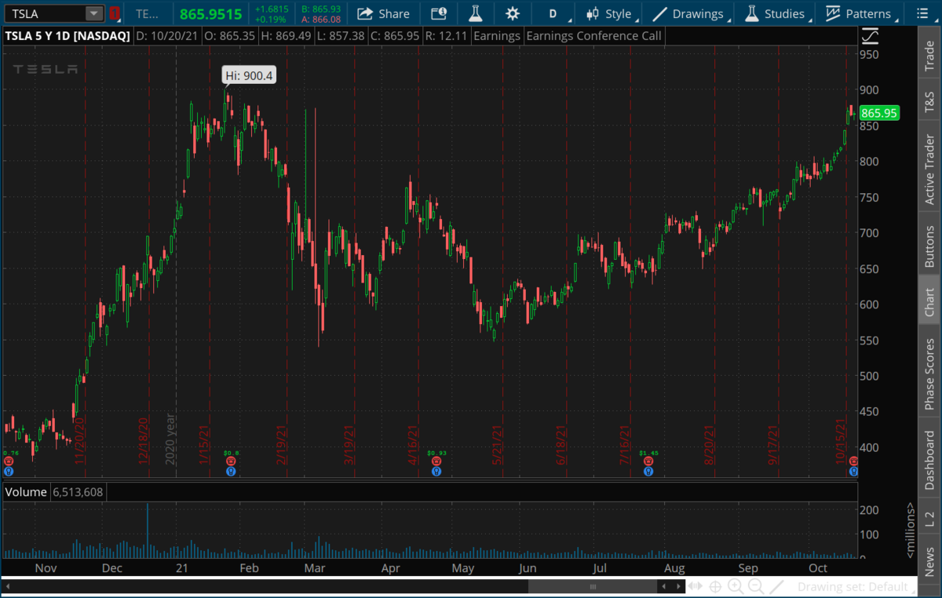This screenshot has height=598, width=942.
Task: Click the far-left scroll arrow of the time scrollbar
Action: click(8, 586)
